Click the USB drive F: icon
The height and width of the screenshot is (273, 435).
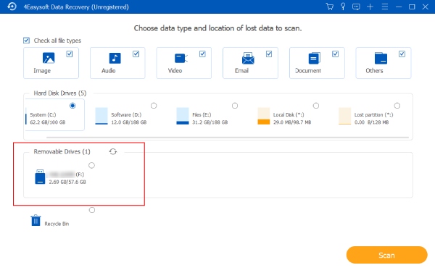[40, 177]
